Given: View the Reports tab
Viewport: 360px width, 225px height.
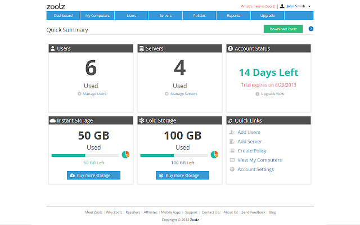Looking at the screenshot, I should click(233, 16).
